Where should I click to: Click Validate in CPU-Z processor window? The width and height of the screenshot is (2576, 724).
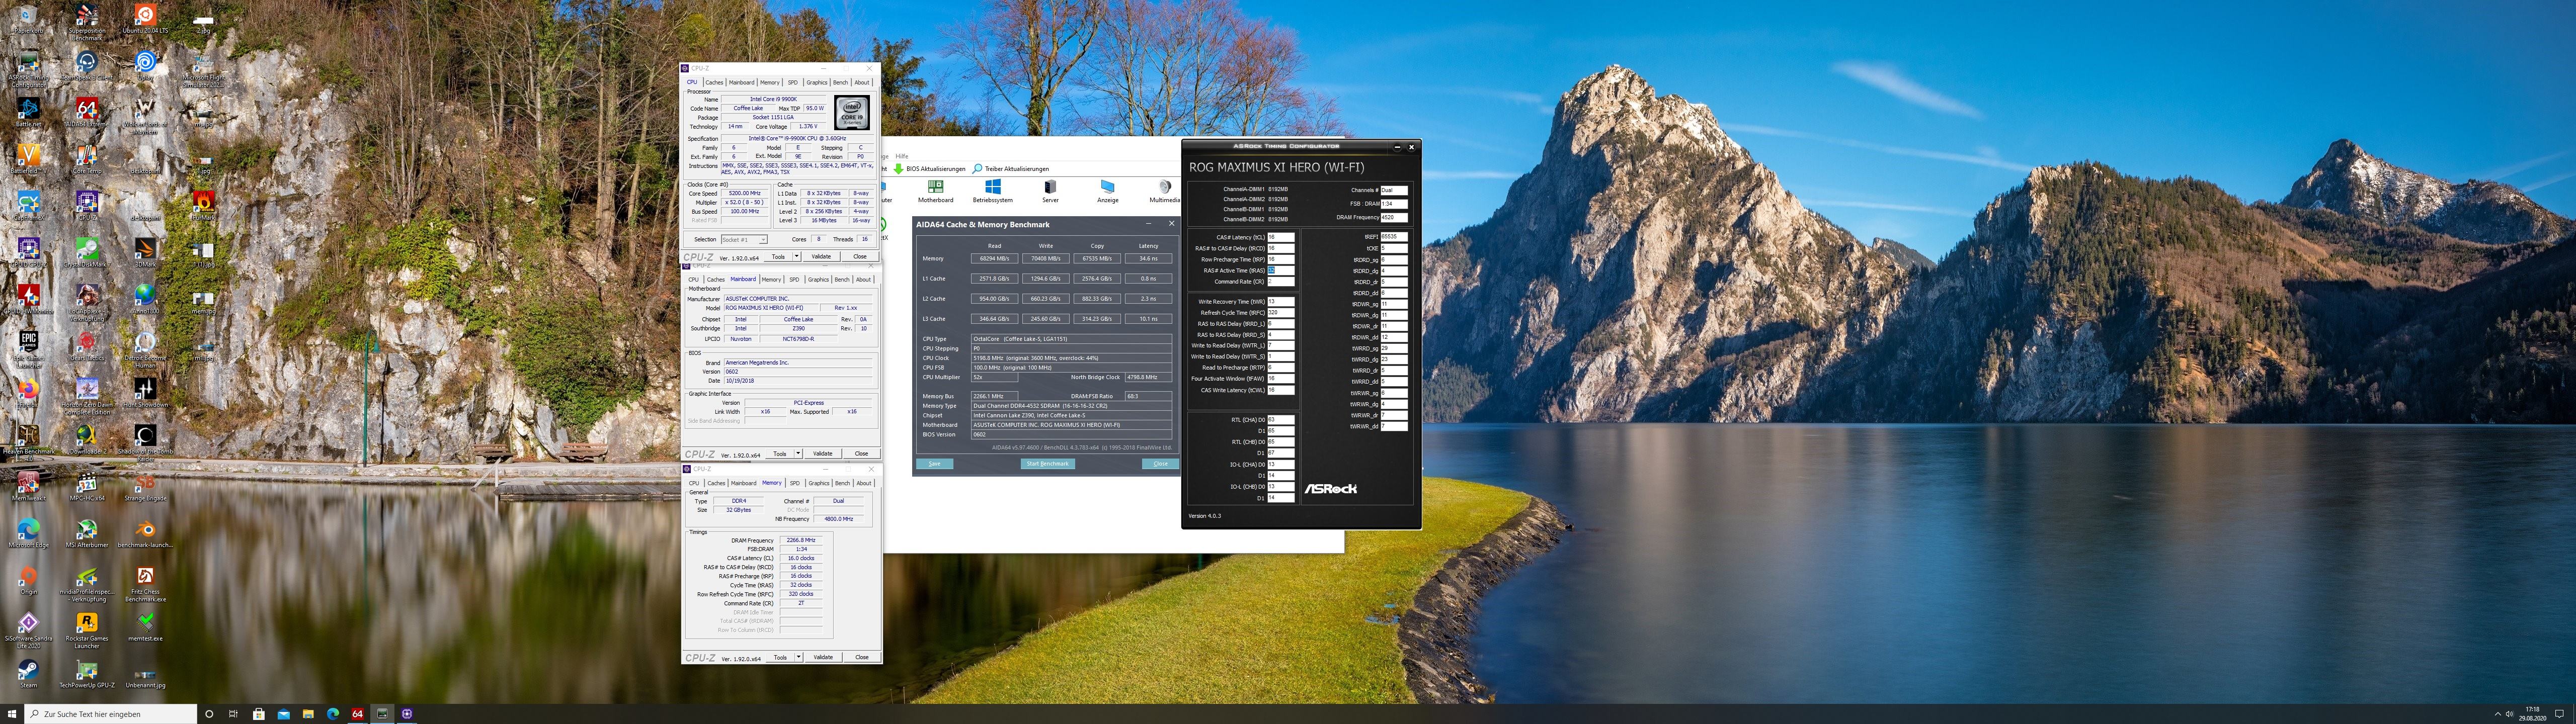pyautogui.click(x=821, y=257)
